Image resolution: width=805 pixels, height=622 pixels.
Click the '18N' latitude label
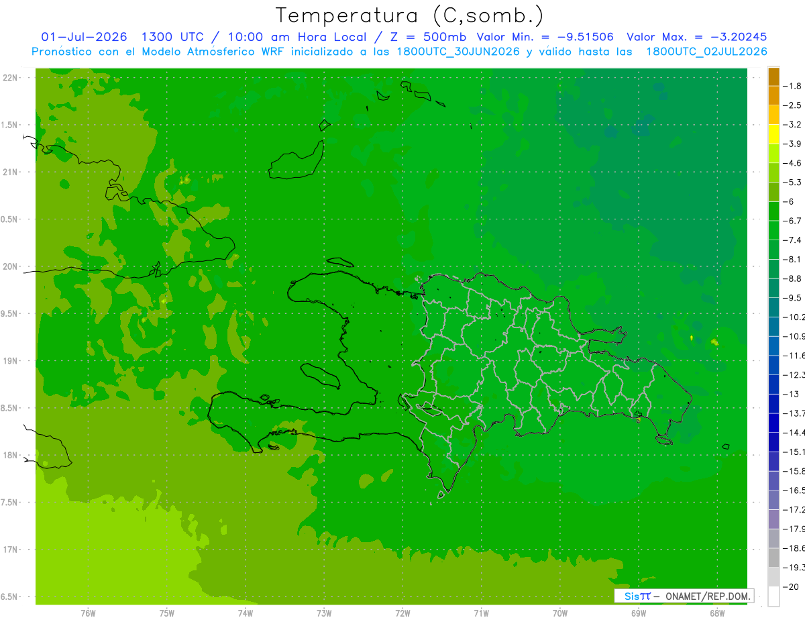[x=10, y=456]
